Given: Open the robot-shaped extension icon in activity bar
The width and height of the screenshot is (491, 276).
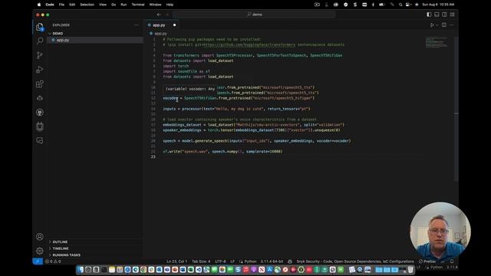Looking at the screenshot, I should [40, 127].
